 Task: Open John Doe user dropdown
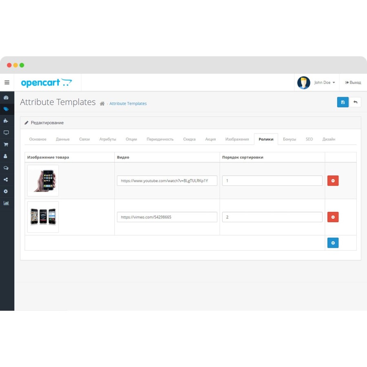point(325,82)
